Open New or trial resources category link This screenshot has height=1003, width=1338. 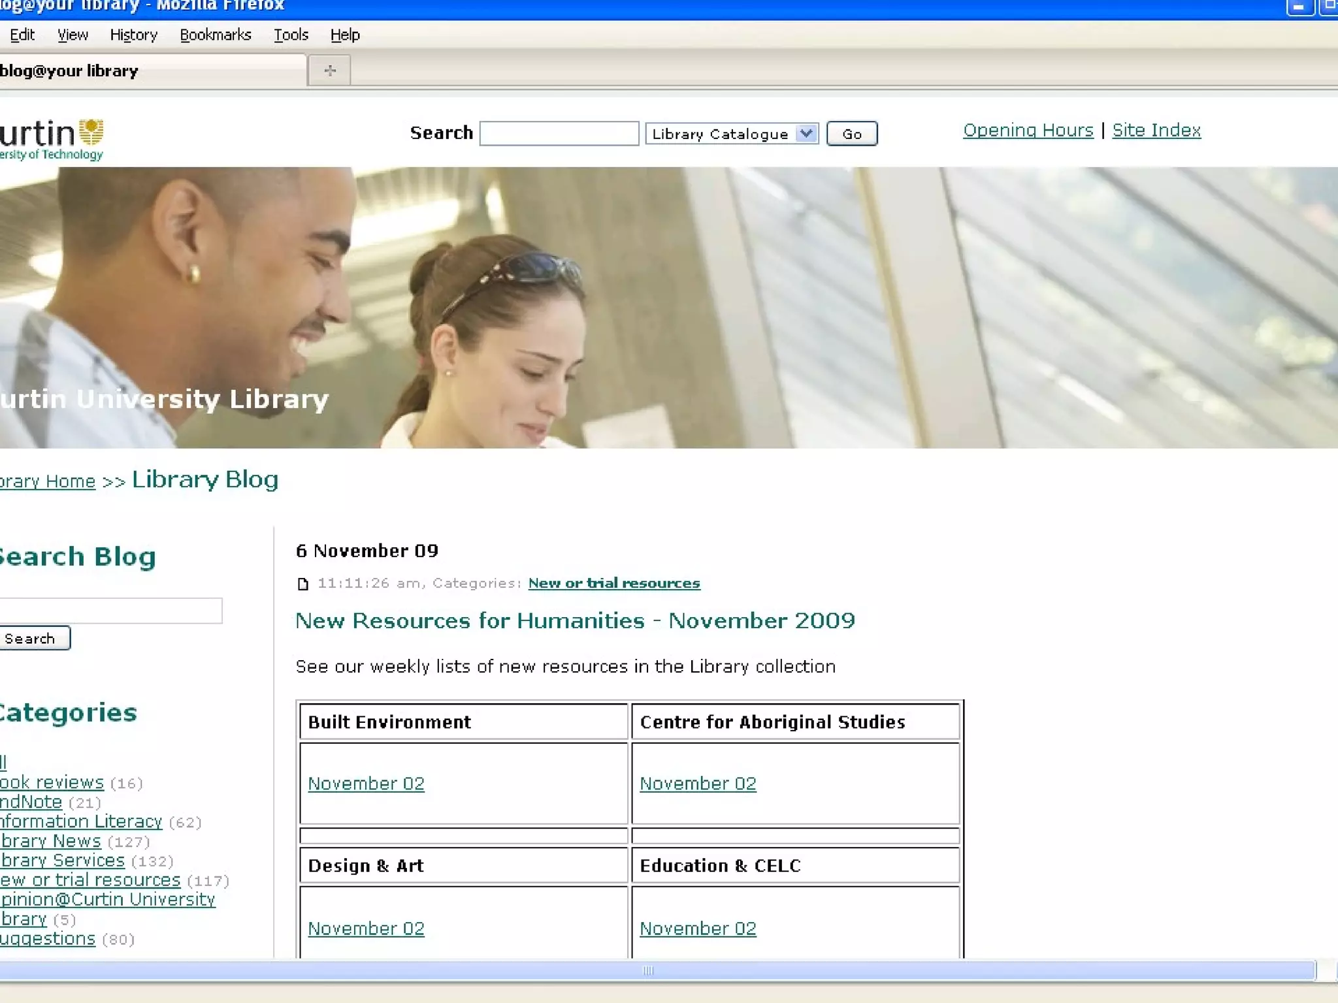(x=613, y=583)
